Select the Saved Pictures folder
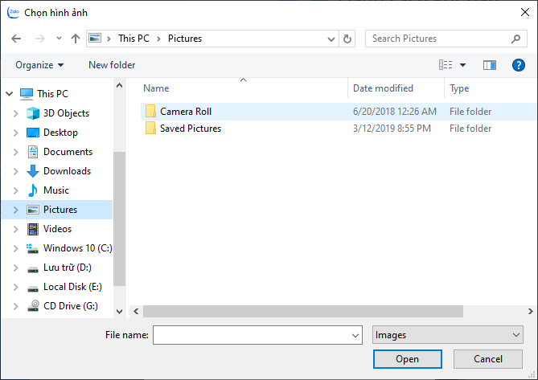The width and height of the screenshot is (538, 380). click(190, 129)
